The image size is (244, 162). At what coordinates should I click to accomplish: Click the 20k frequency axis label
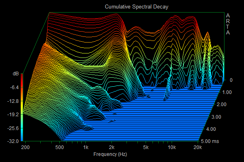click(198, 147)
